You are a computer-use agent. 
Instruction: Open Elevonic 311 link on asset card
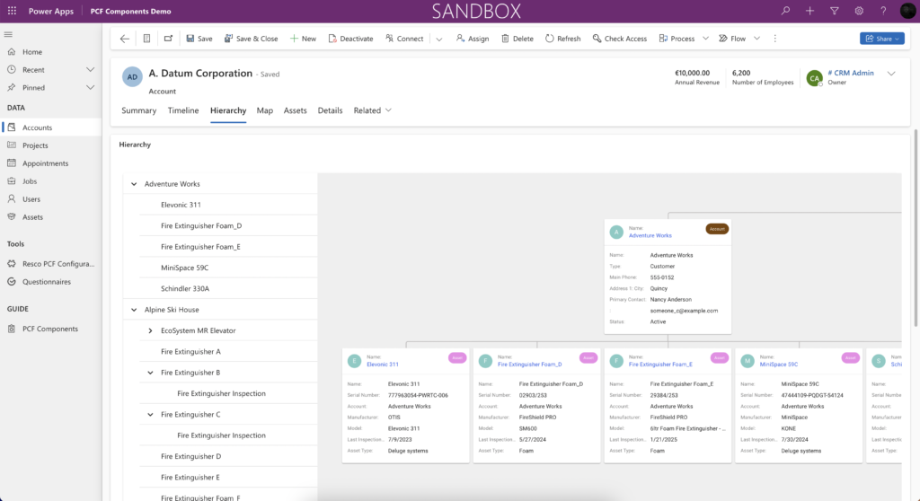click(x=383, y=365)
